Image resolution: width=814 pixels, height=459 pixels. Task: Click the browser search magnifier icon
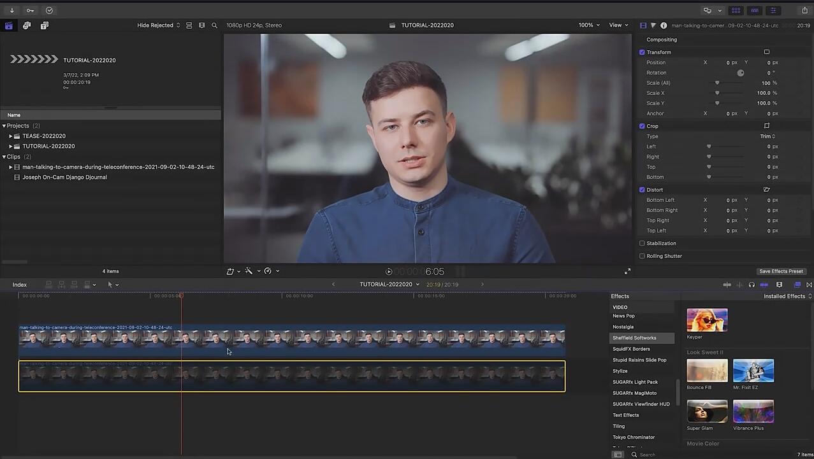(x=214, y=25)
